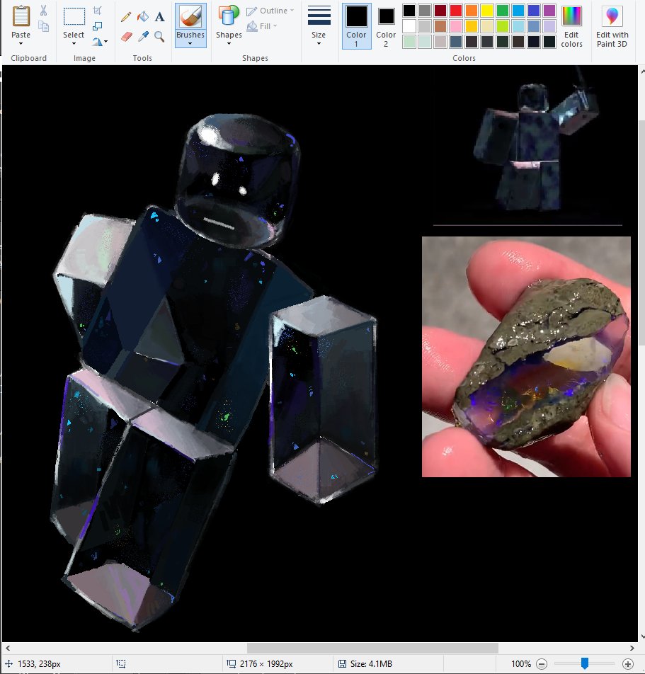
Task: Click the zoom in plus button
Action: (x=627, y=664)
